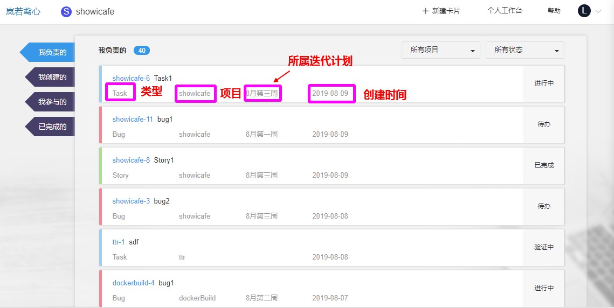This screenshot has height=308, width=614.
Task: Click the 40 count badge
Action: click(142, 50)
